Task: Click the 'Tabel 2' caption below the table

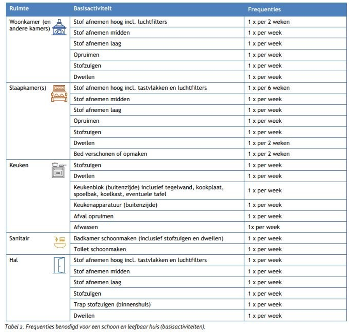Action: [105, 327]
